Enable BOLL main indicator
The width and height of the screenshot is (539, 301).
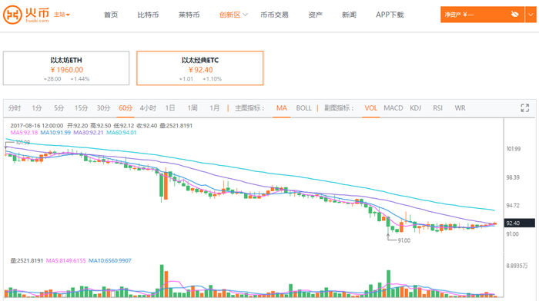coord(304,108)
